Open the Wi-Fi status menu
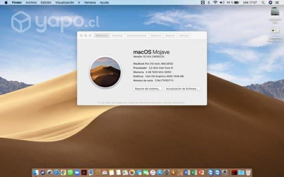The height and width of the screenshot is (177, 284). tap(215, 2)
